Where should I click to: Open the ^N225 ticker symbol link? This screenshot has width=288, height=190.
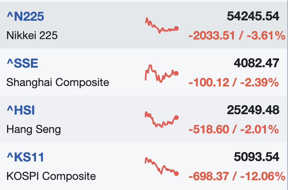(25, 16)
